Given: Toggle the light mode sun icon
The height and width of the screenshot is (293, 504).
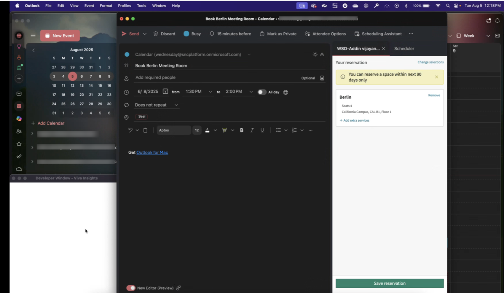Looking at the screenshot, I should [315, 55].
